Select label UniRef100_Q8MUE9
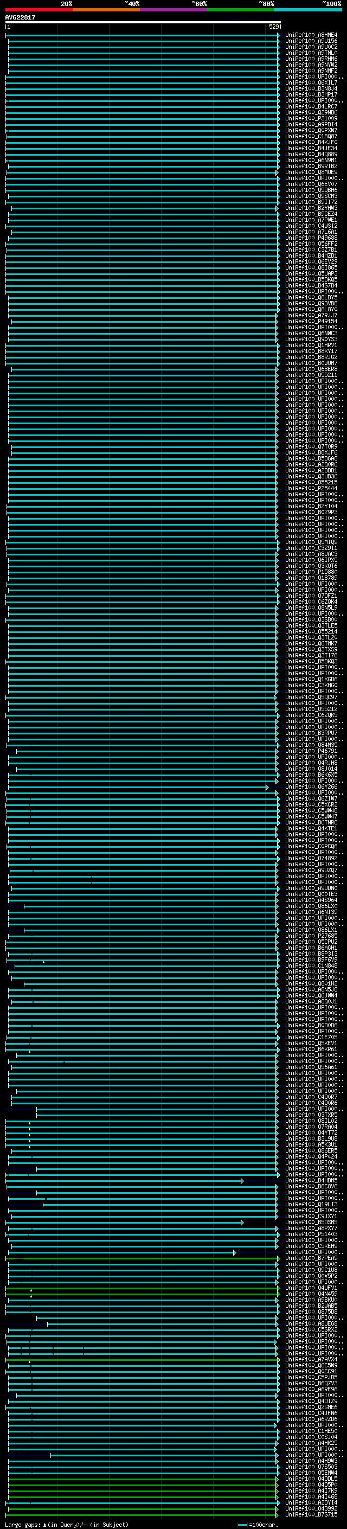This screenshot has height=1529, width=347. (311, 172)
